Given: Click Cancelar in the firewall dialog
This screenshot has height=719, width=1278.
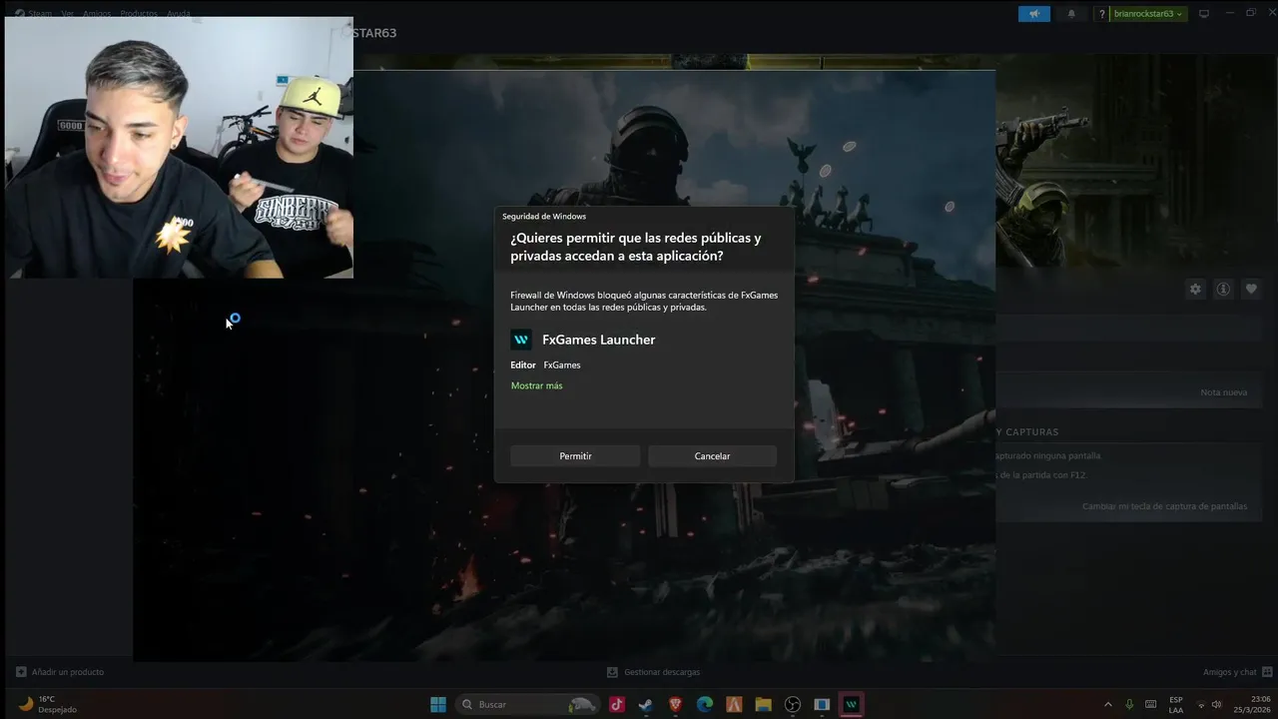Looking at the screenshot, I should pos(712,456).
